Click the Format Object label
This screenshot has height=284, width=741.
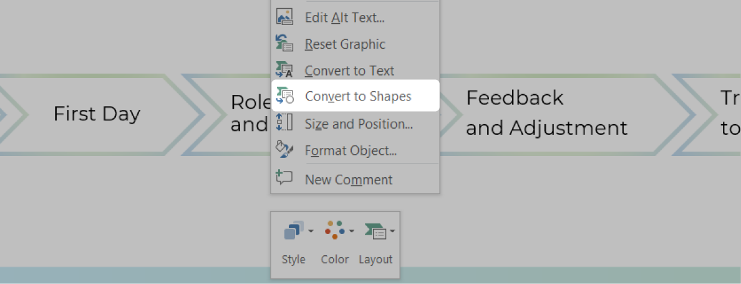351,150
